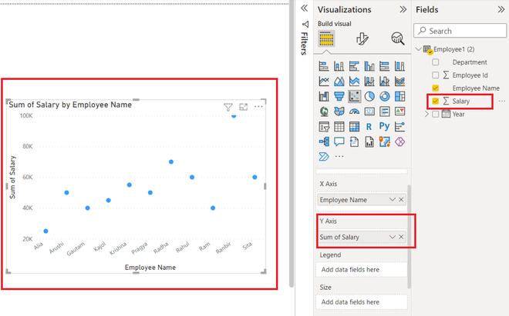Collapse the Fields pane
Image resolution: width=509 pixels, height=316 pixels.
pos(501,9)
